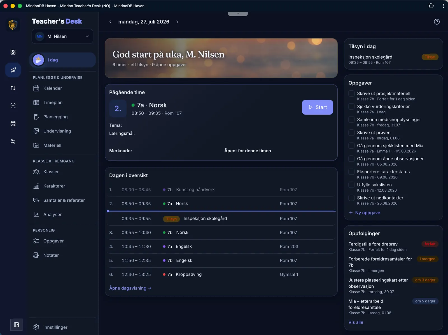This screenshot has width=448, height=335.
Task: Click the Timeplan table icon
Action: click(x=36, y=103)
